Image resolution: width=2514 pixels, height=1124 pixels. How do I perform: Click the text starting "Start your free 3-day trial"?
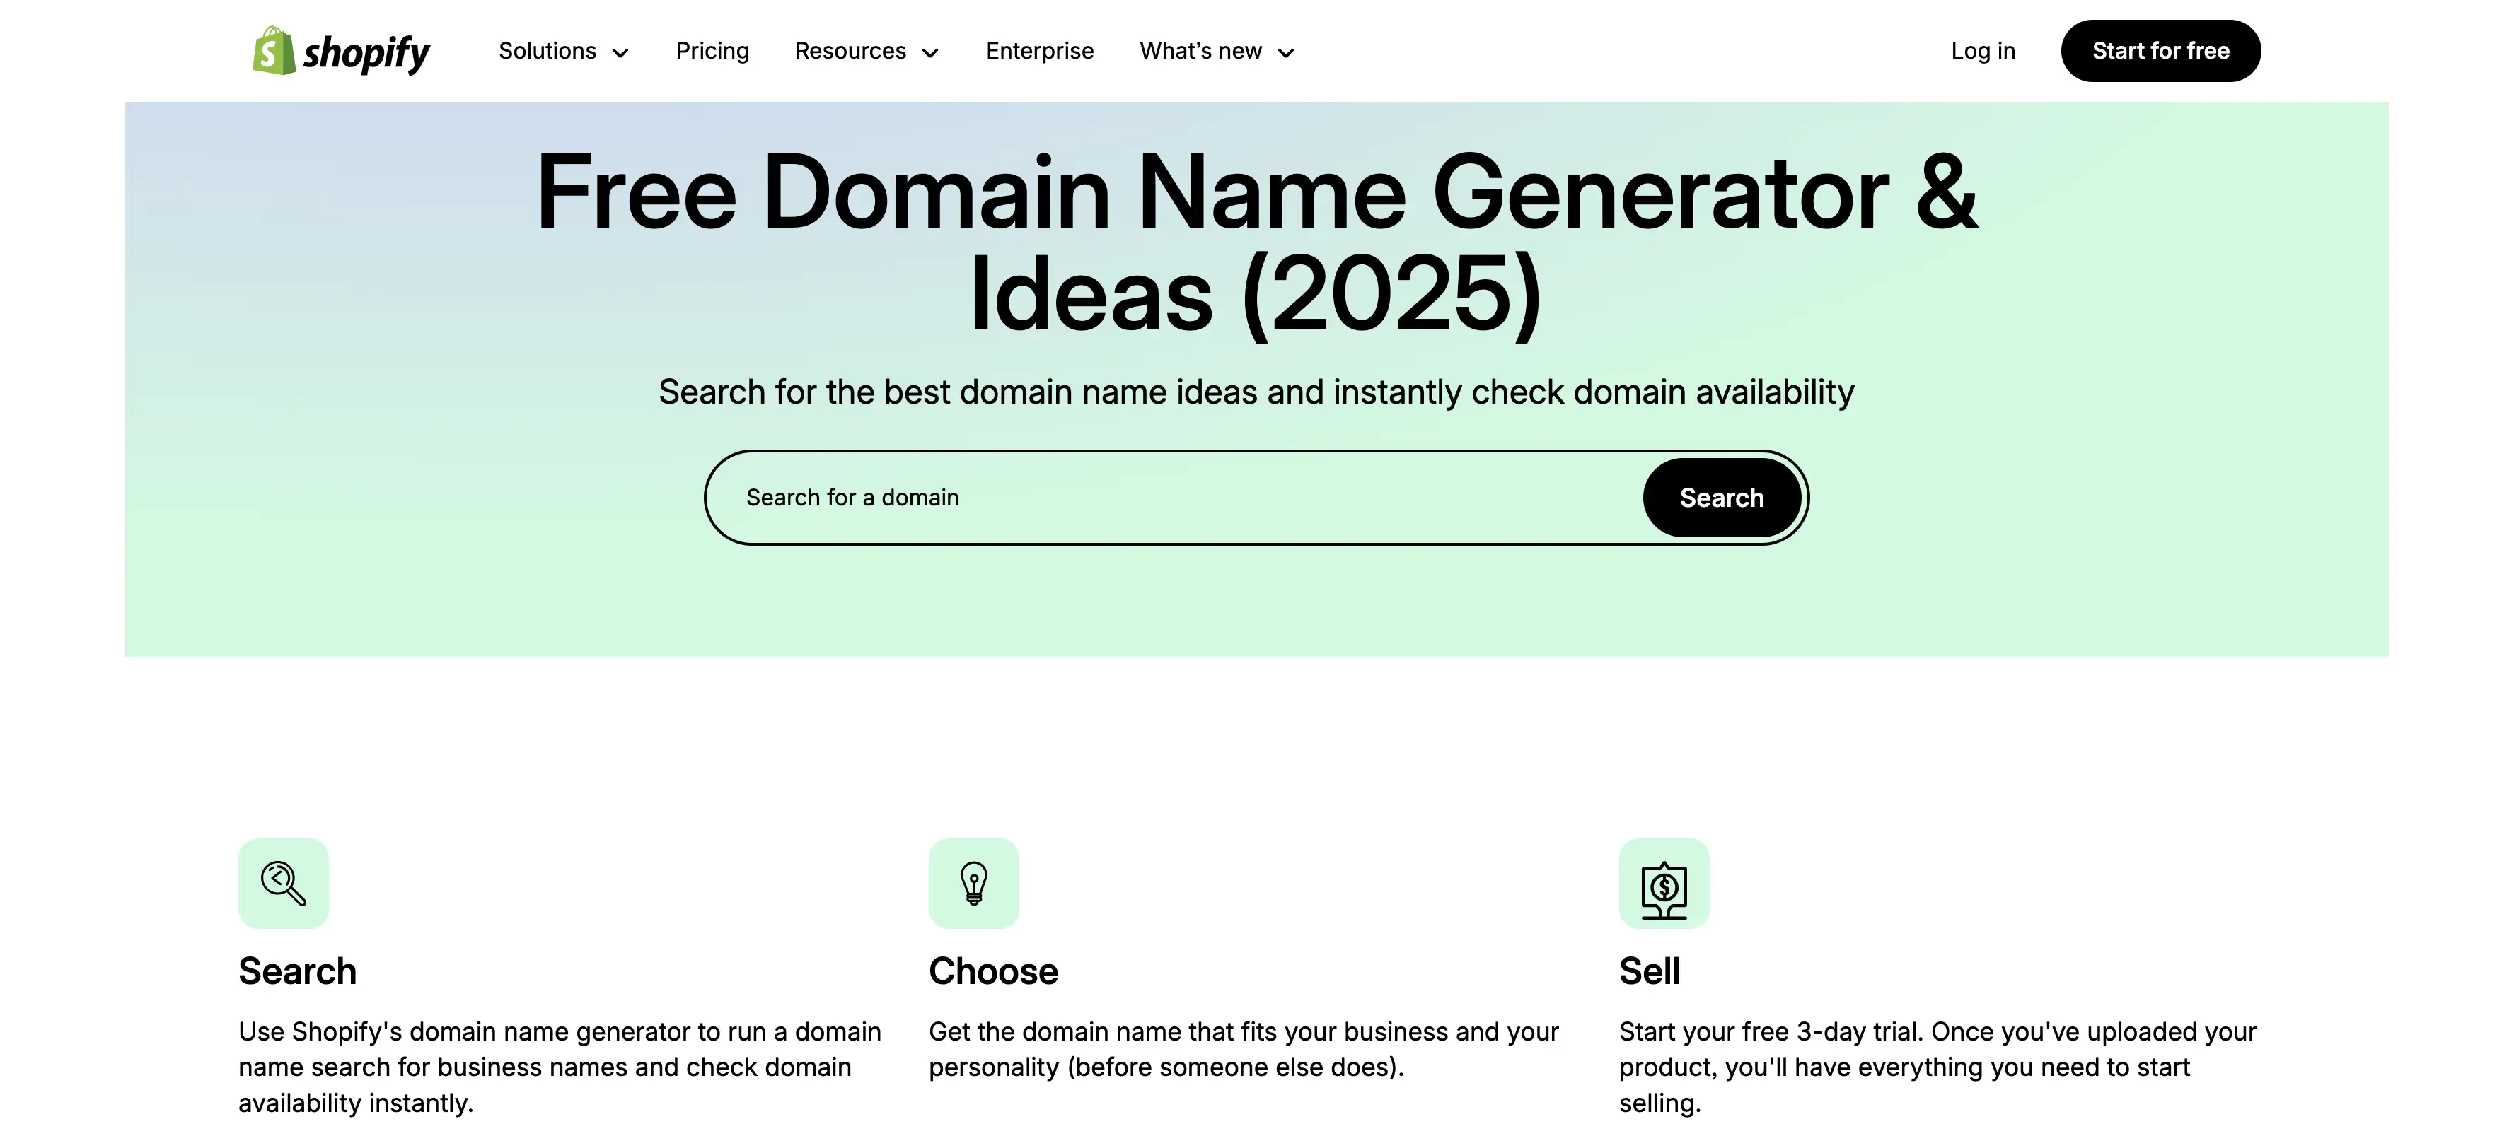coord(1938,1067)
